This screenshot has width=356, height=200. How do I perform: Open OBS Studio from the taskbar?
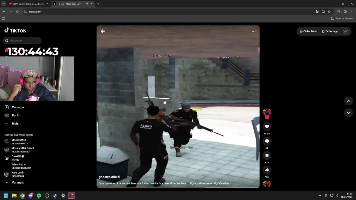coord(47,196)
